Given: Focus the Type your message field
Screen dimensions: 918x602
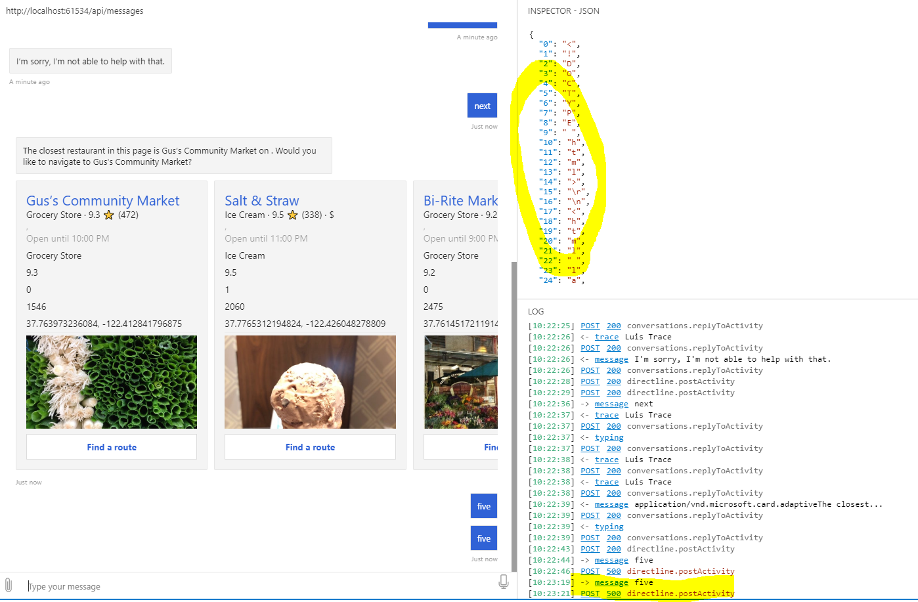Looking at the screenshot, I should [259, 586].
